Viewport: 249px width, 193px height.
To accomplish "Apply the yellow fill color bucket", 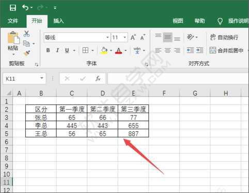I will 104,50.
